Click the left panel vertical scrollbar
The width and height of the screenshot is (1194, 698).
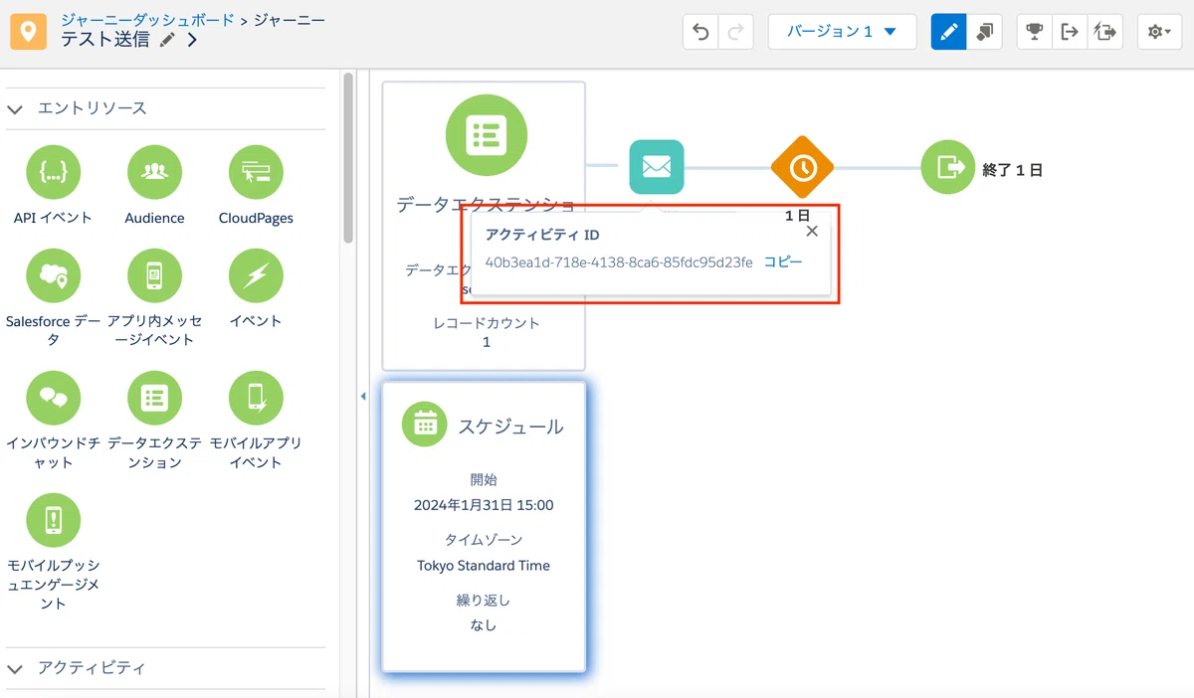pyautogui.click(x=348, y=159)
